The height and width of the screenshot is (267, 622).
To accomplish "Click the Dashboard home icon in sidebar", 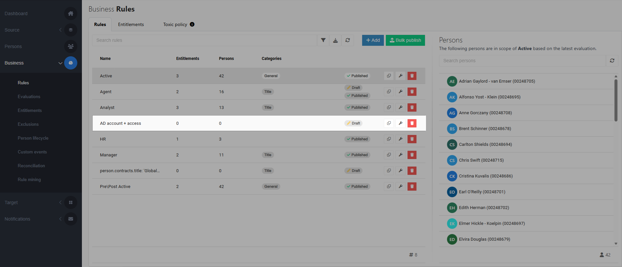I will tap(71, 13).
